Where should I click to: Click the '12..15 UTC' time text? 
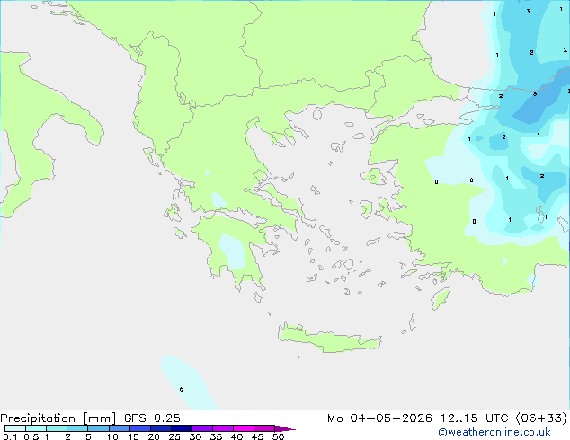(x=474, y=418)
